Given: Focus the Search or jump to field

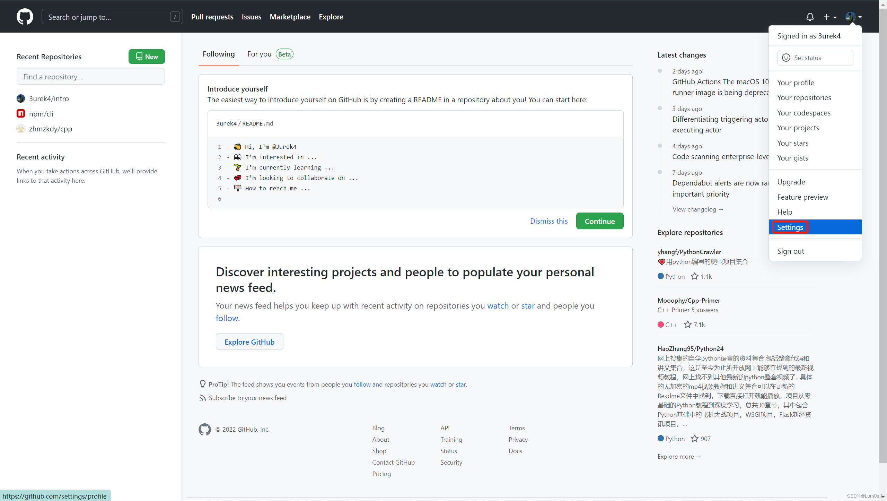Looking at the screenshot, I should 112,17.
